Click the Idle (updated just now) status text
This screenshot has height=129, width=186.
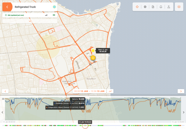click(x=16, y=15)
